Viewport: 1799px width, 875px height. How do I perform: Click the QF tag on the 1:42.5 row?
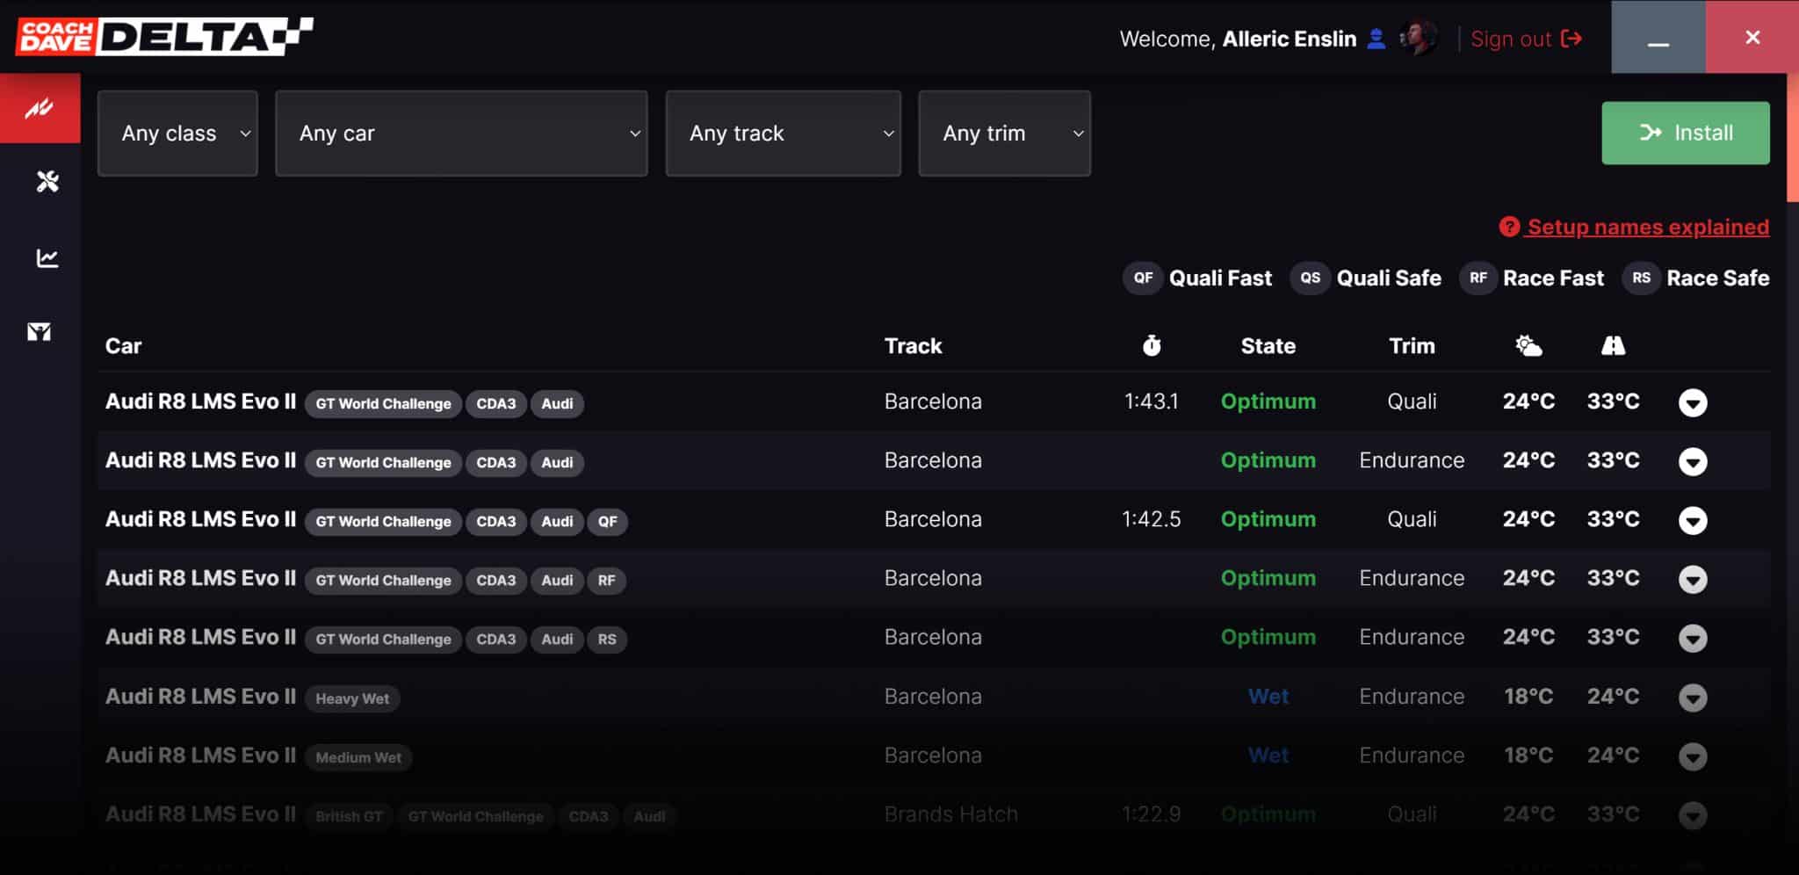607,522
